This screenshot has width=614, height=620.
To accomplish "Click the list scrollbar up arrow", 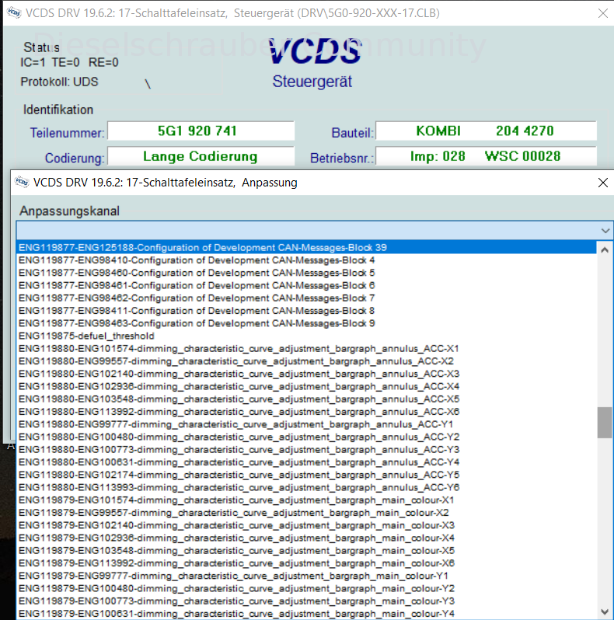I will pyautogui.click(x=605, y=250).
